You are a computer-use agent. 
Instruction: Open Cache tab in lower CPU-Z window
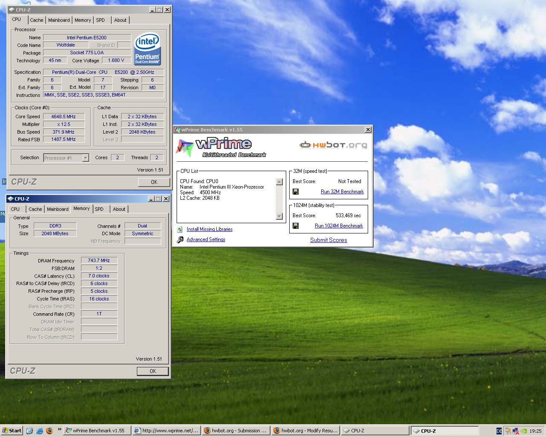click(35, 209)
